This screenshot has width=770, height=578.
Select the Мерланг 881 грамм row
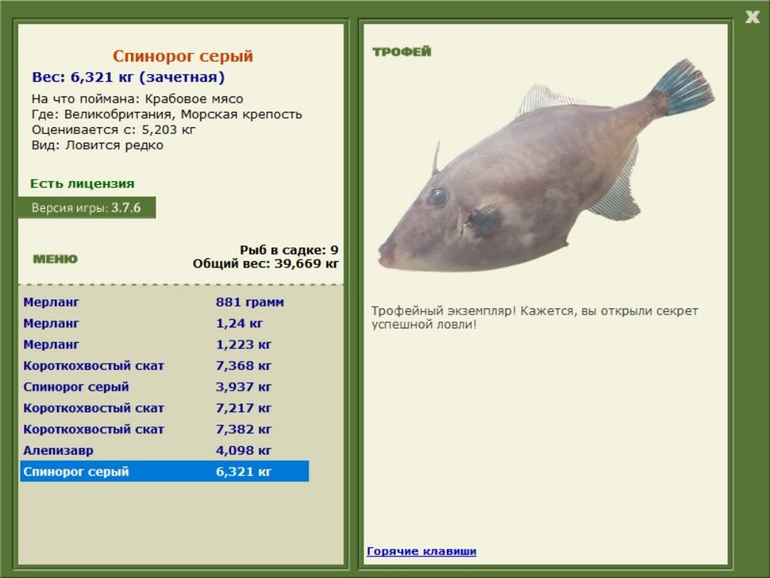pos(165,302)
